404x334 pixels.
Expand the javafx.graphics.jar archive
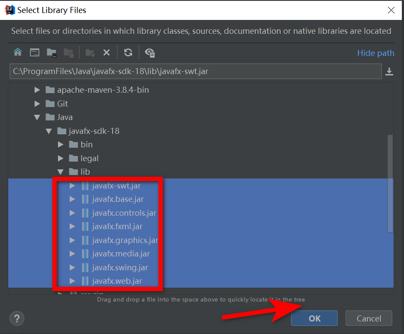click(72, 240)
